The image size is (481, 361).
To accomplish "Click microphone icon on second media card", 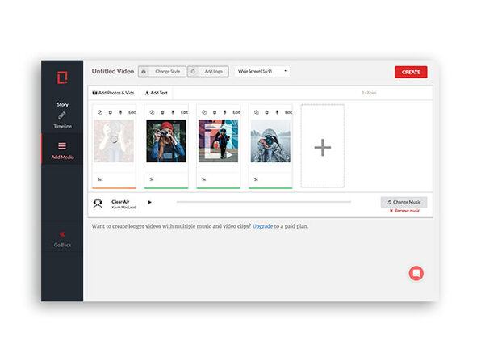I will click(173, 112).
